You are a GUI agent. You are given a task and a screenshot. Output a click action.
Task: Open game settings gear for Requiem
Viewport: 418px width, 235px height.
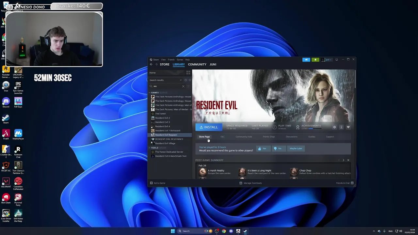334,127
